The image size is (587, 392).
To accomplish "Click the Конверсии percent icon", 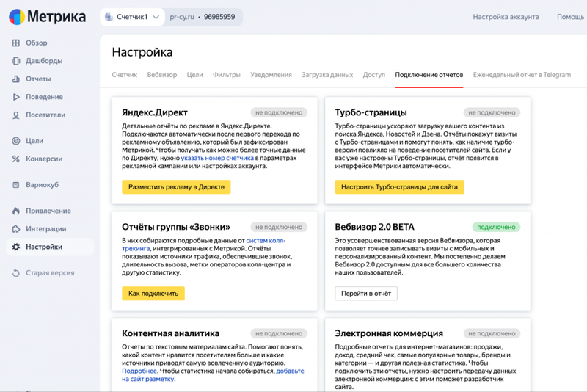I will coord(15,159).
